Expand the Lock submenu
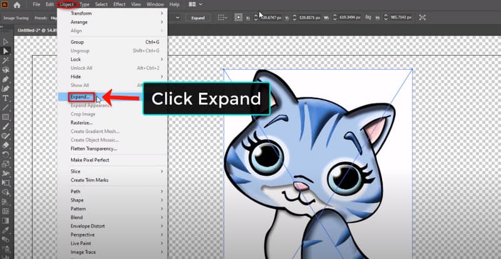501x259 pixels. tap(113, 59)
